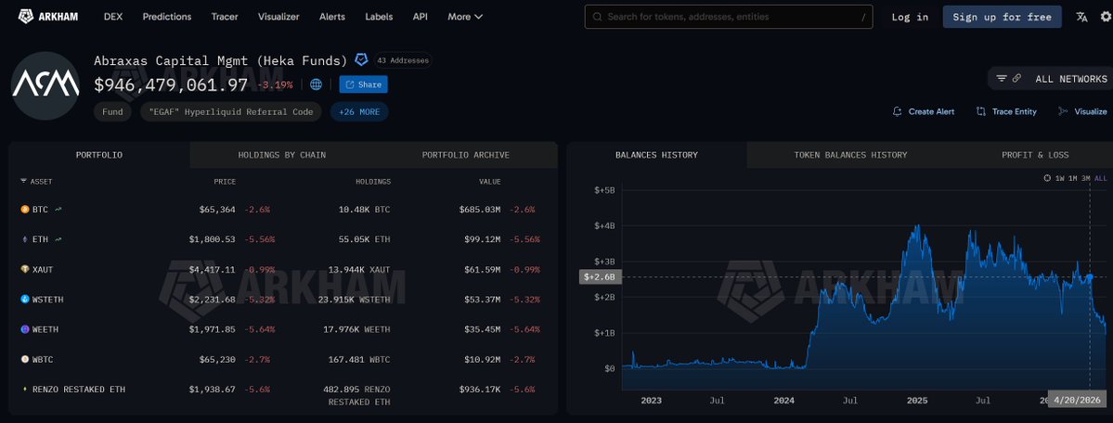Screen dimensions: 1113x423
Task: Click the Visualize link
Action: 1081,111
